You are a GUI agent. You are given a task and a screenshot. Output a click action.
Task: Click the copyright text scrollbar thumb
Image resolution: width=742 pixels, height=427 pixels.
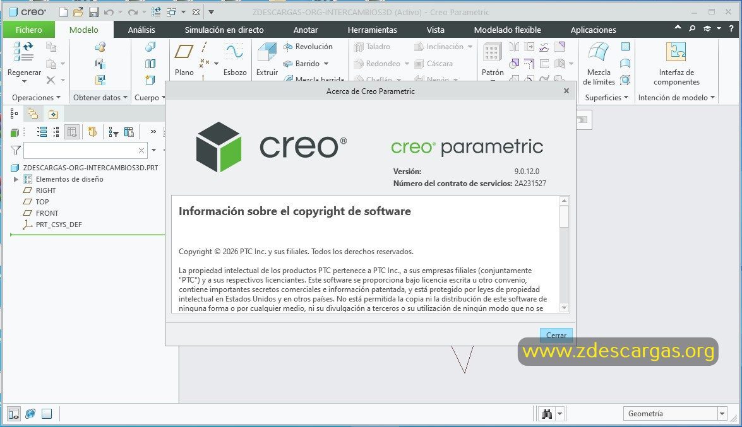563,216
